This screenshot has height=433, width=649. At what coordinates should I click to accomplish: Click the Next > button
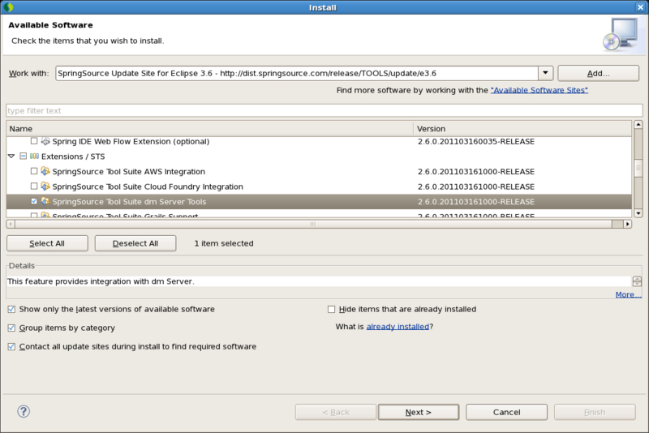tap(419, 412)
